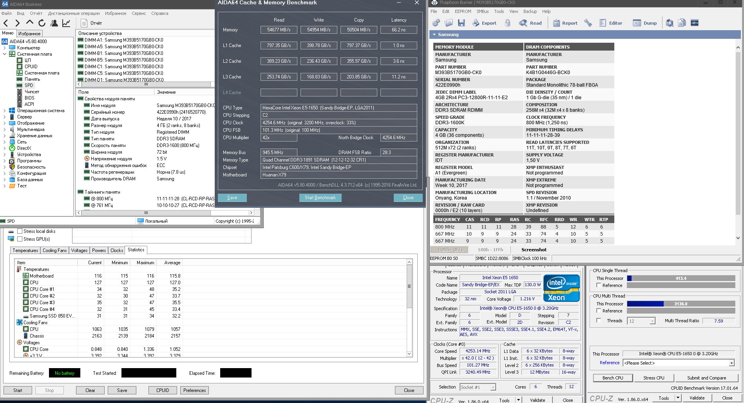Click Export in Thaiphoon Burner toolbar
The height and width of the screenshot is (403, 744).
pos(484,23)
